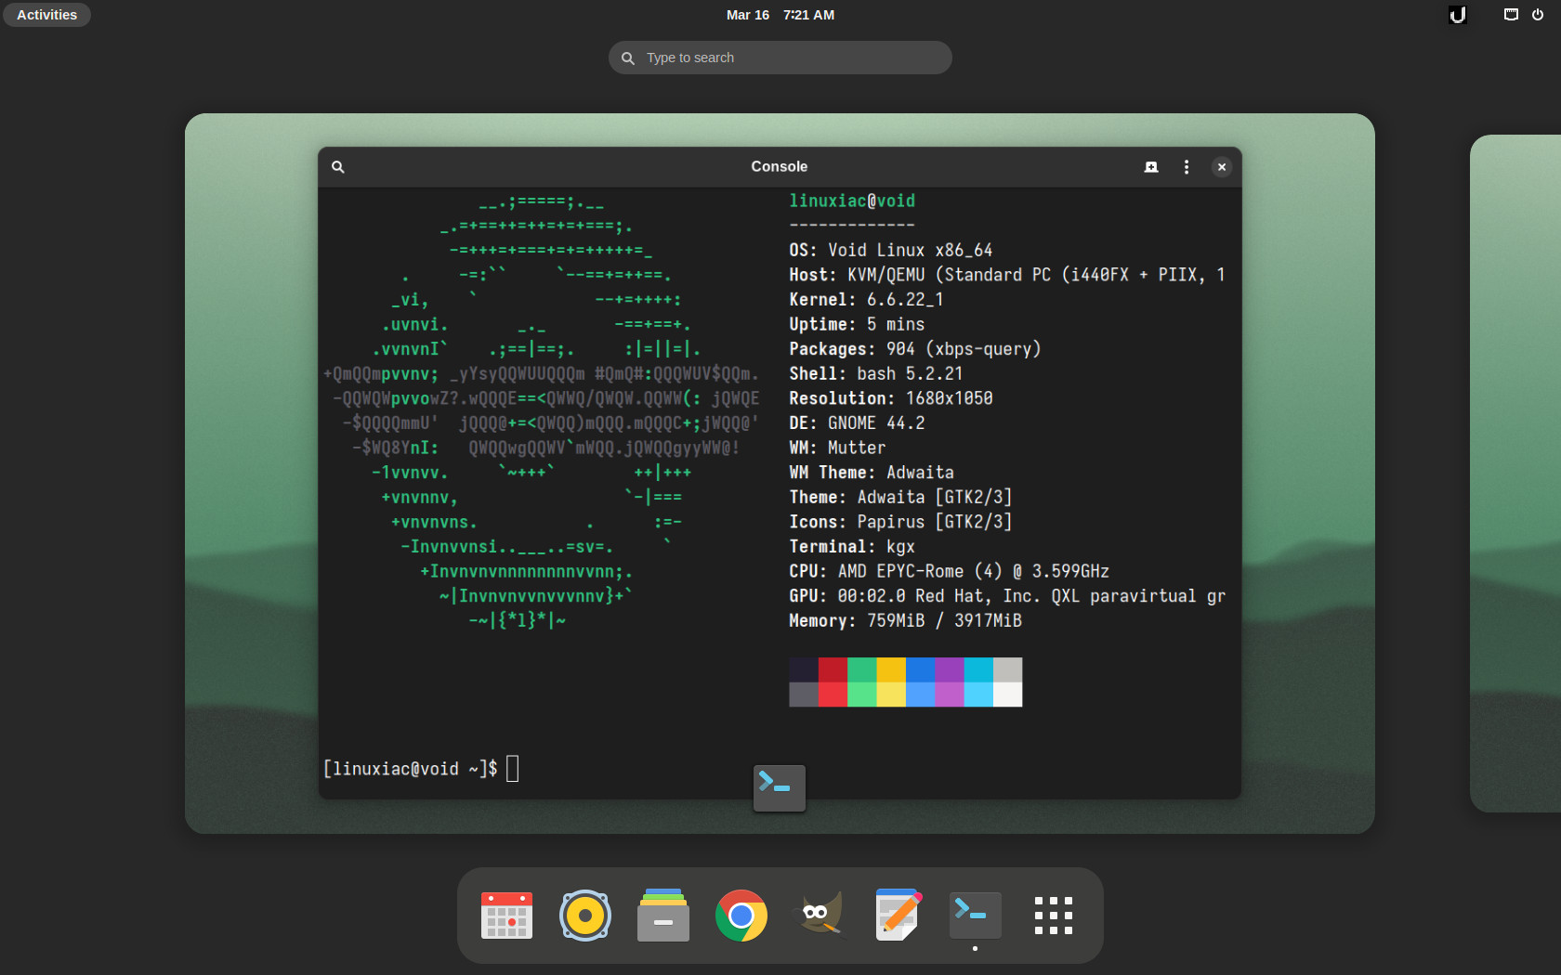
Task: Open the search icon in the Console header
Action: click(x=338, y=167)
